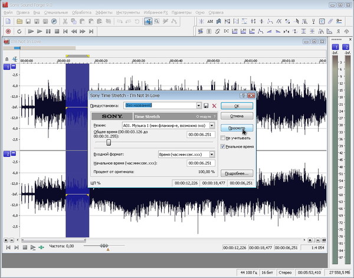Click the data window Play button at the bottom

33,247
